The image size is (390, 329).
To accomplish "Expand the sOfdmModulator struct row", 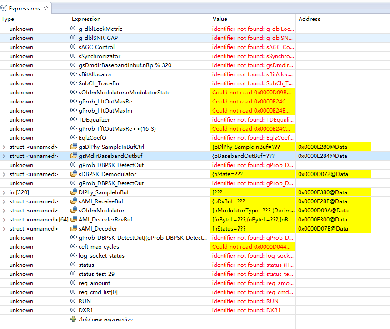I will tap(4, 211).
